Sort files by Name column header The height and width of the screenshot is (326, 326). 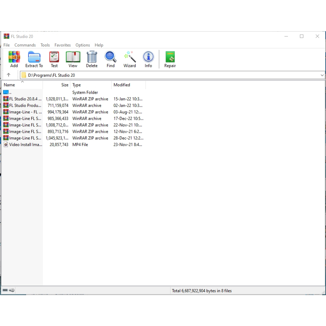click(x=22, y=85)
